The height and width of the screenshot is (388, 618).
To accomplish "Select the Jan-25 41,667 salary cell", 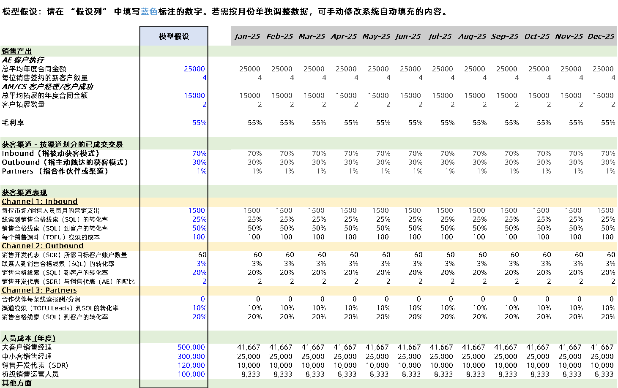I will coord(249,347).
